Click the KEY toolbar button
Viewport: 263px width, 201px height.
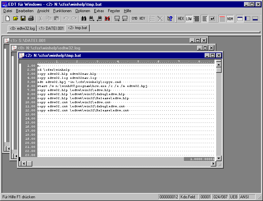pos(142,19)
